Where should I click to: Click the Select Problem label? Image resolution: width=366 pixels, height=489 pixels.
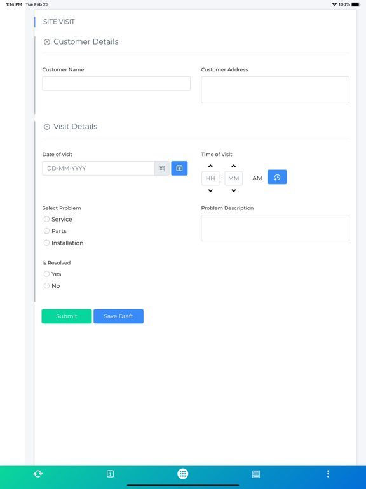click(62, 208)
